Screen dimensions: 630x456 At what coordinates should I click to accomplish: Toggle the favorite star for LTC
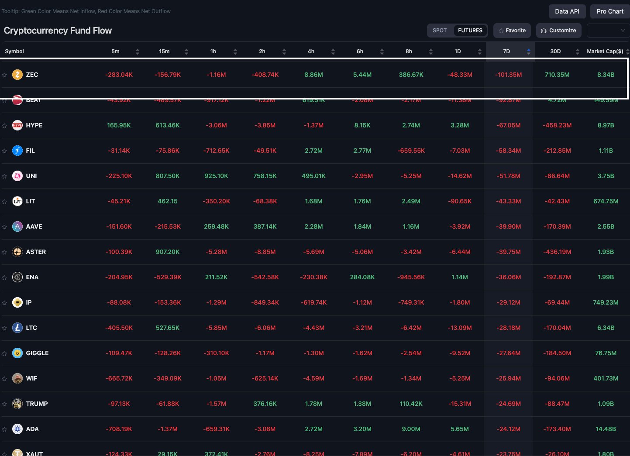point(4,328)
